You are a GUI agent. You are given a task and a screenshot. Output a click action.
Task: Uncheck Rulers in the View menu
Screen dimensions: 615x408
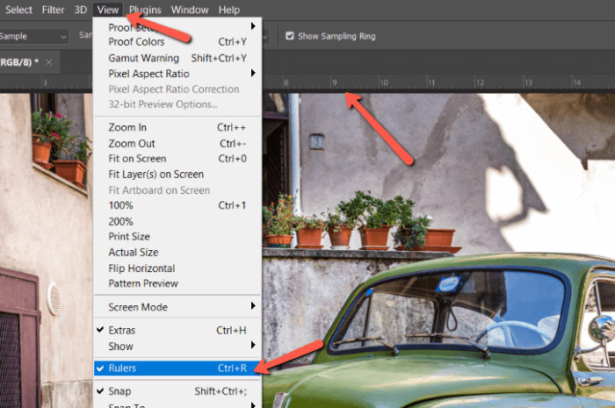click(122, 369)
